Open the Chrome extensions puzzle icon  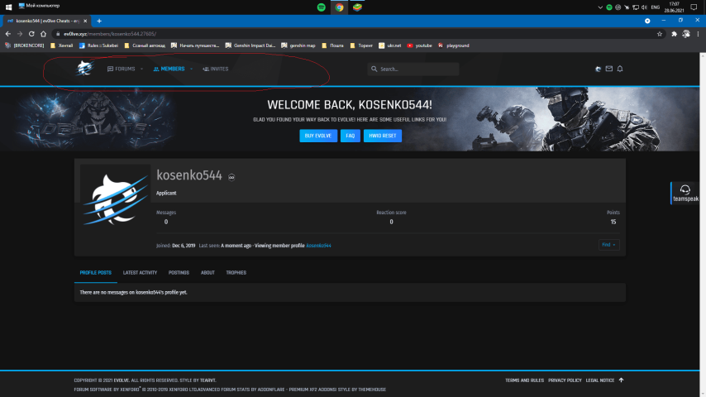674,34
